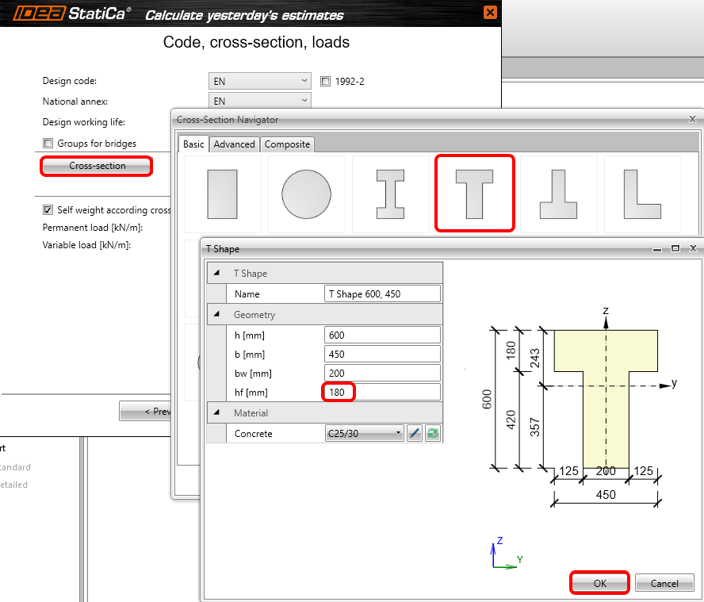This screenshot has height=602, width=704.
Task: Open the Design code dropdown
Action: (x=259, y=81)
